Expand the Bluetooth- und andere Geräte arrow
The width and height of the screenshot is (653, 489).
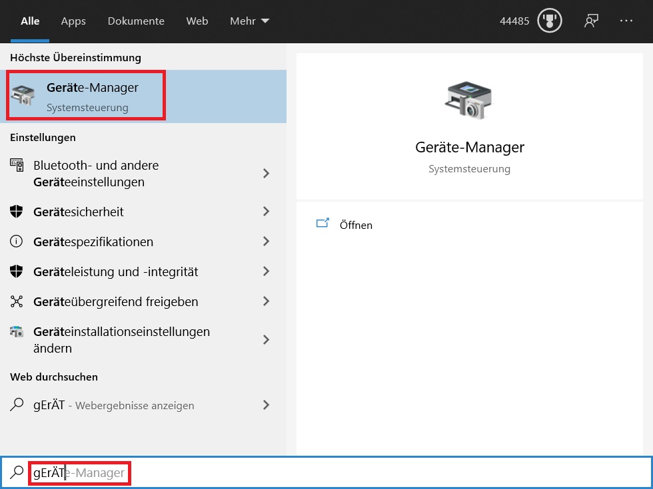266,174
